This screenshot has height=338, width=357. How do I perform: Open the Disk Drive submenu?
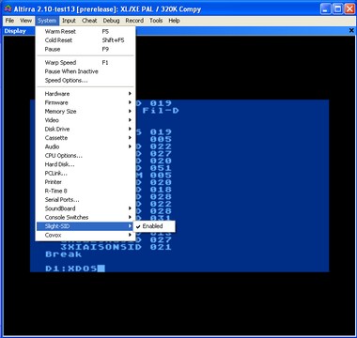point(85,129)
